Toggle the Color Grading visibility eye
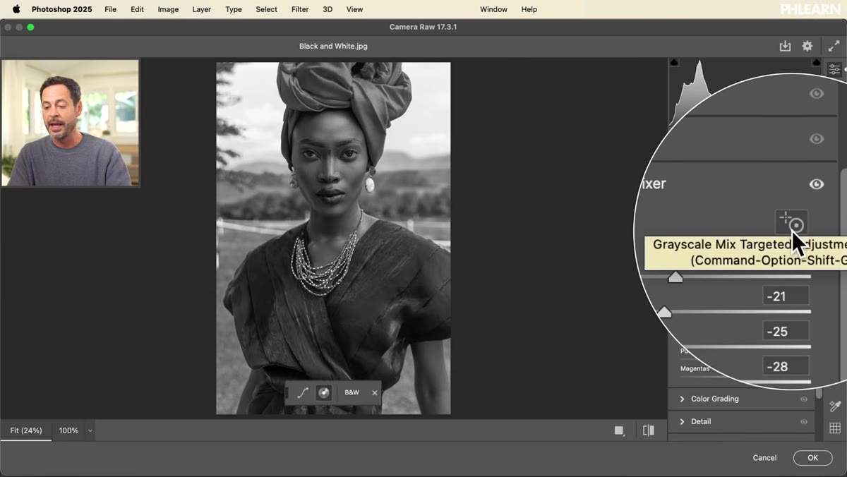This screenshot has width=847, height=477. 803,399
